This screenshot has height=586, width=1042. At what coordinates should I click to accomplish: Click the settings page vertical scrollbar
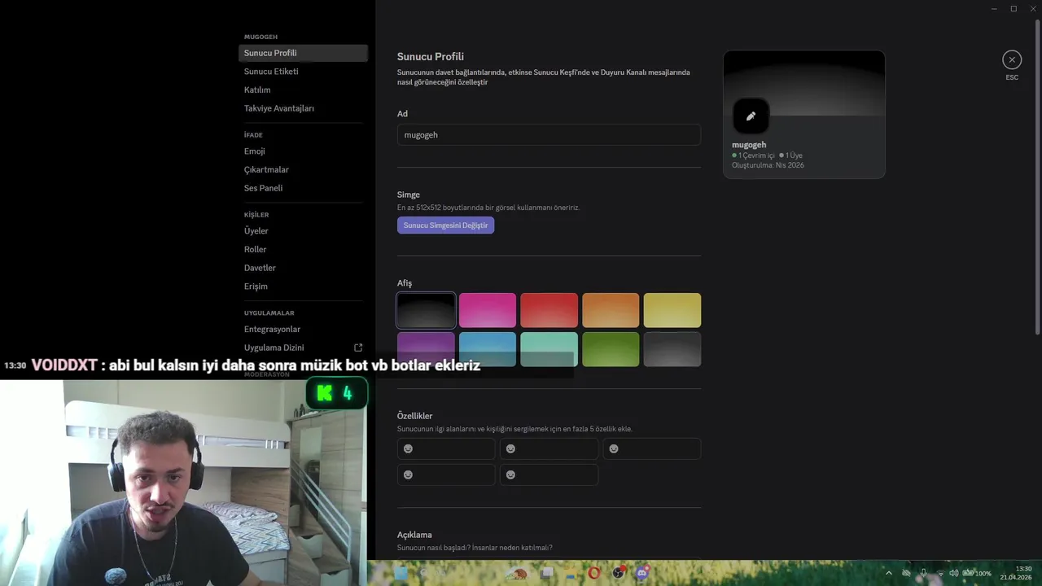1037,176
